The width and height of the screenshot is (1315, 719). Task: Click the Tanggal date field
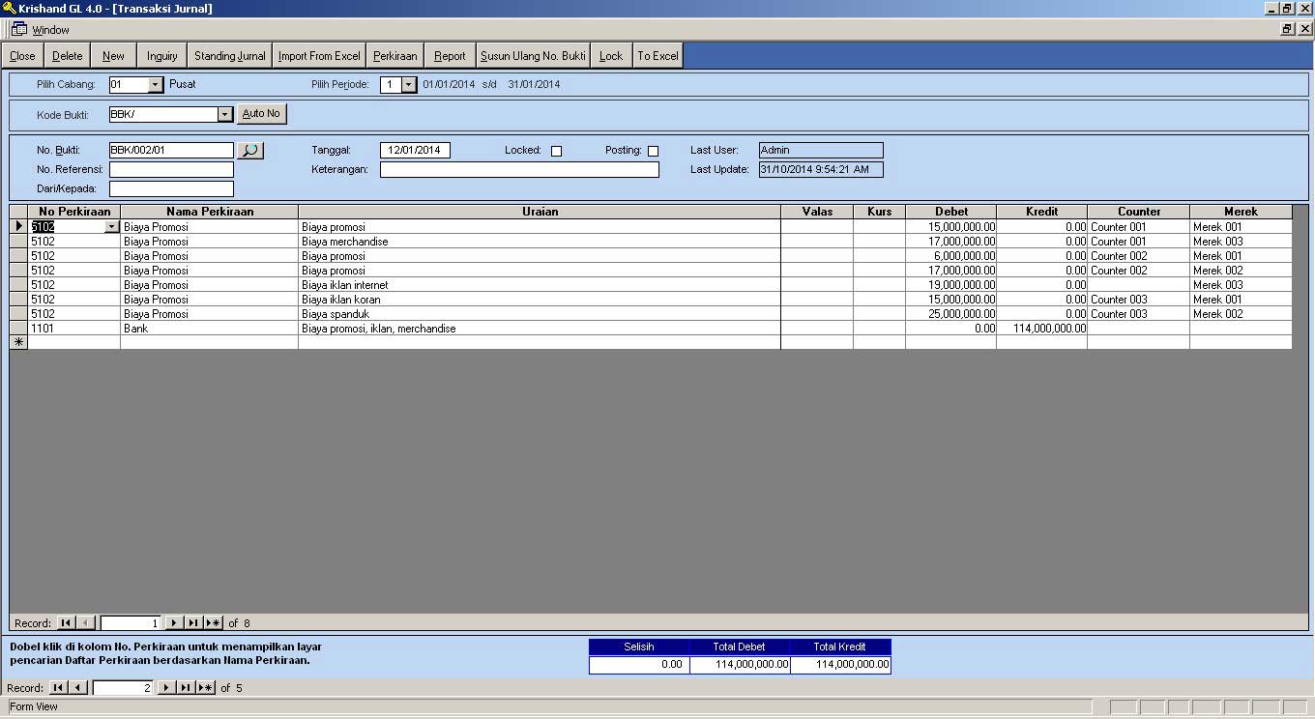tap(415, 151)
